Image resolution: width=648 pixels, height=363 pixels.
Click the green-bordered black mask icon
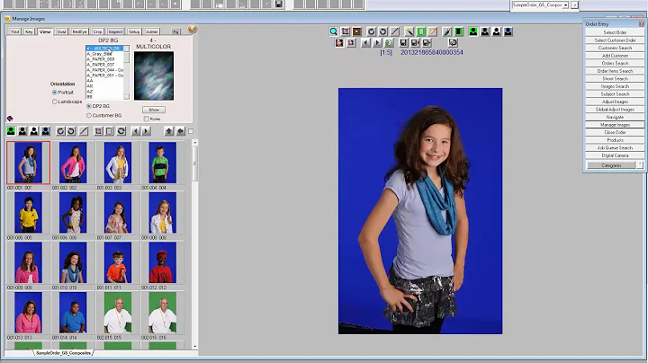pos(458,31)
